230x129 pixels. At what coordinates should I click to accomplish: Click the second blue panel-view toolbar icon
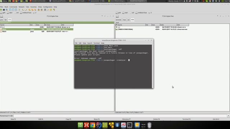13,10
